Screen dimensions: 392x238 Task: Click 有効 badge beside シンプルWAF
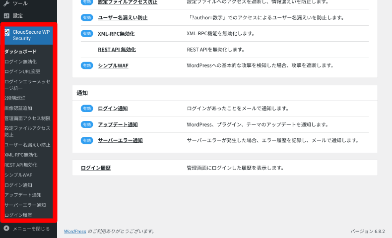tap(87, 65)
